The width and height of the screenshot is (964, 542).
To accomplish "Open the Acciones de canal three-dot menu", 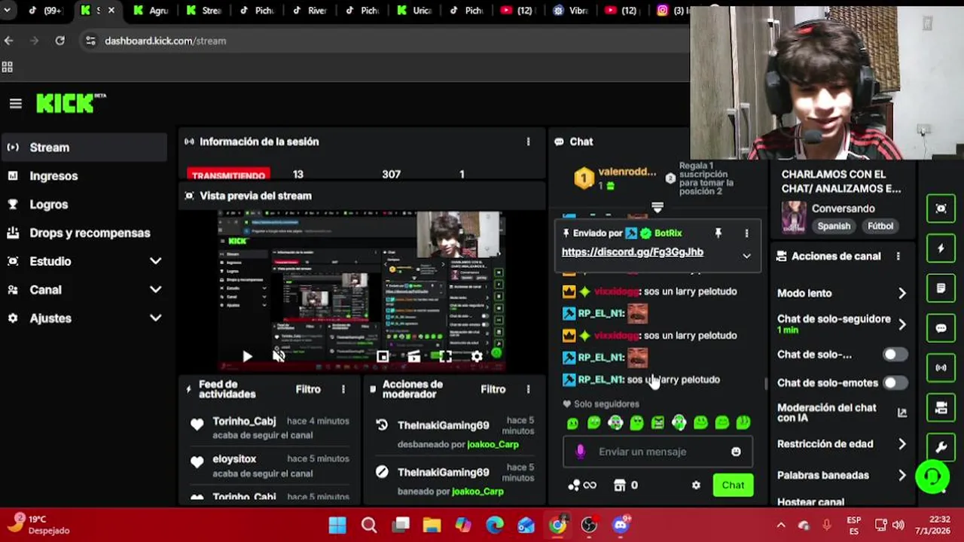I will click(898, 256).
